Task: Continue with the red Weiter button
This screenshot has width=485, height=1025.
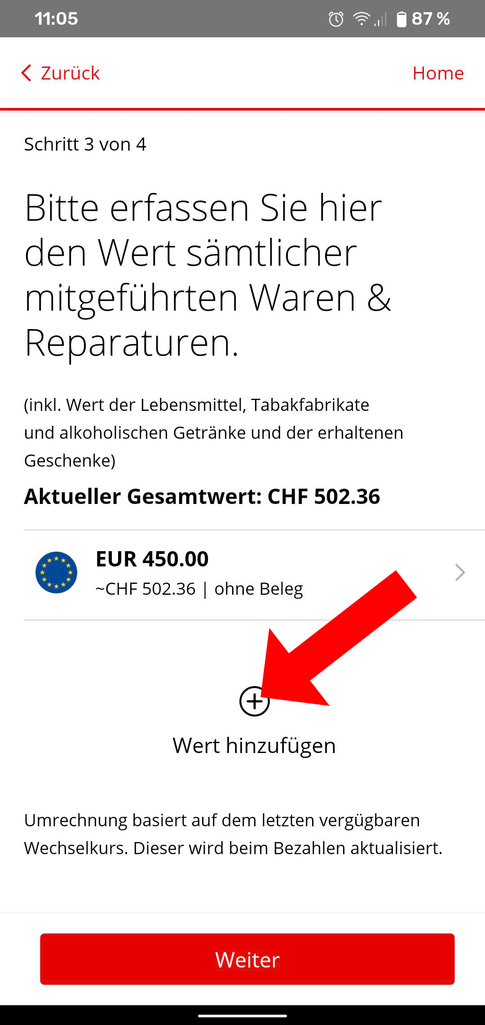Action: point(247,959)
